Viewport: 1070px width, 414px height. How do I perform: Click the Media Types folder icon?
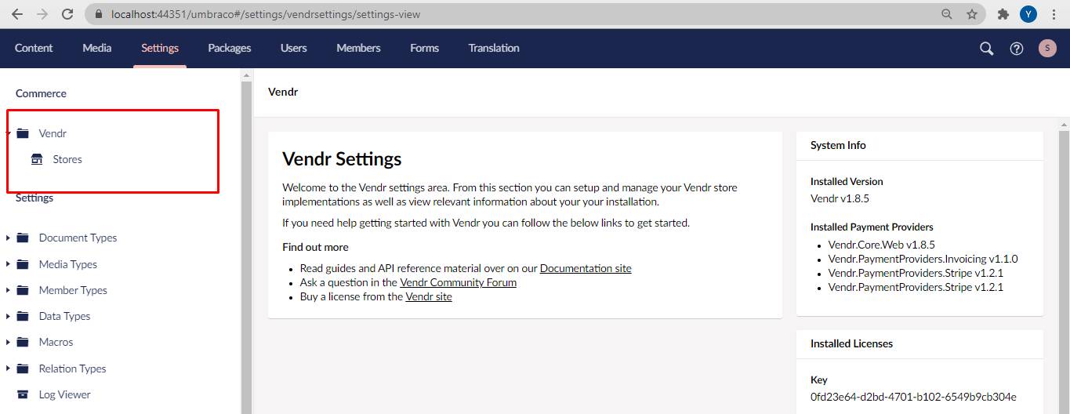pyautogui.click(x=23, y=264)
